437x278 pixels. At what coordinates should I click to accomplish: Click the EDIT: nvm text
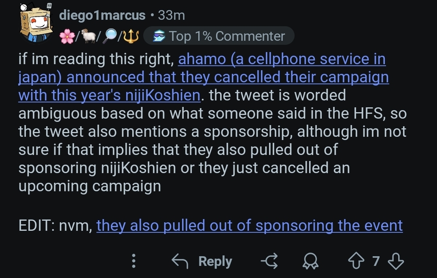pos(55,226)
